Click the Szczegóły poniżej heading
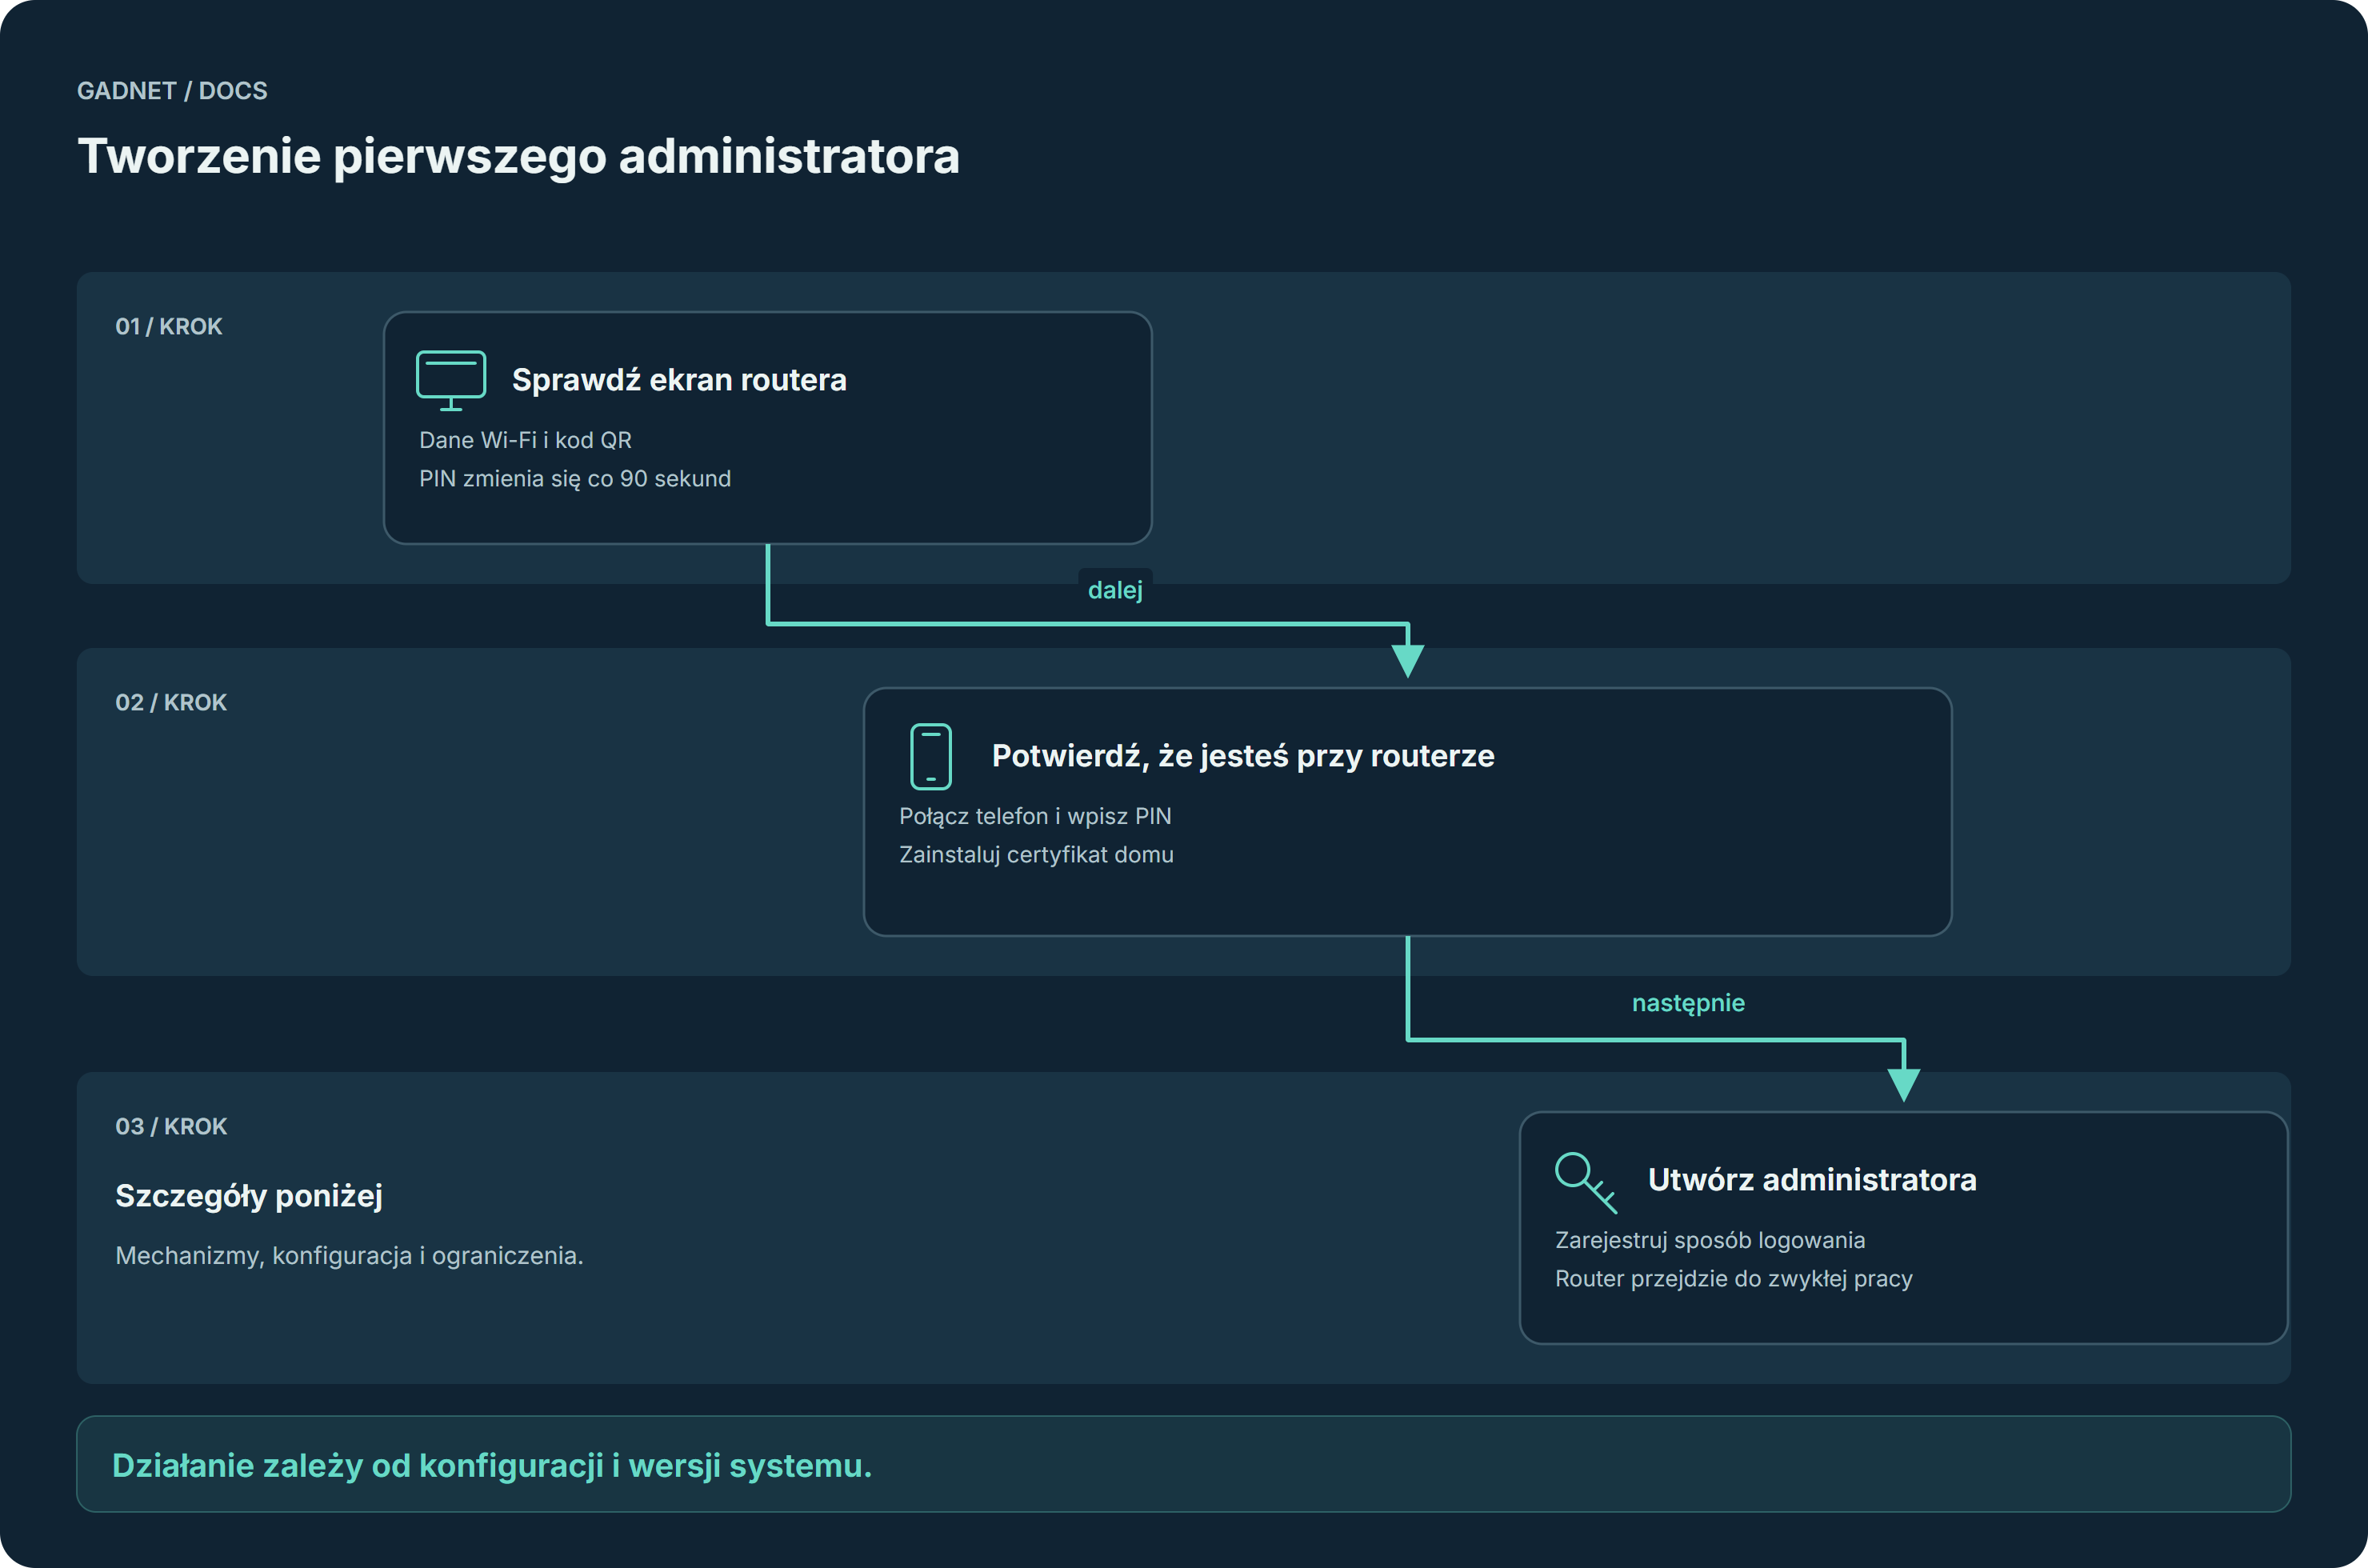This screenshot has height=1568, width=2368. (249, 1196)
